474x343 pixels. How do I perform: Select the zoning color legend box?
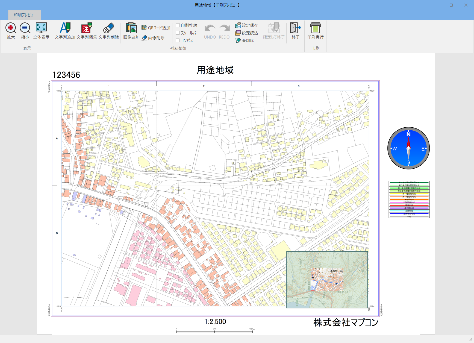pos(409,199)
